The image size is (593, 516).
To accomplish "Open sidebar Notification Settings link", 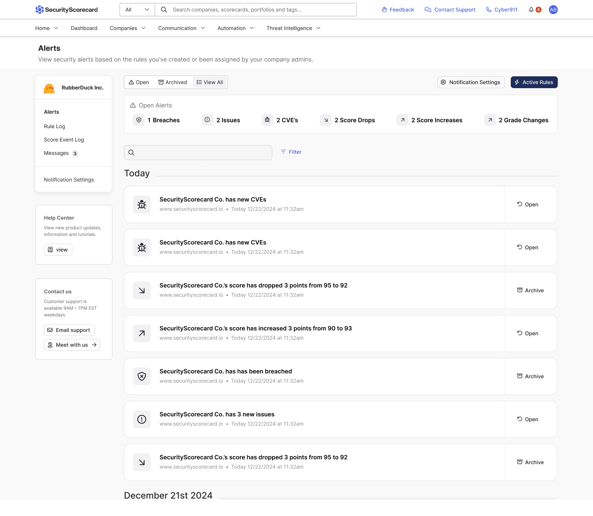I will (69, 180).
